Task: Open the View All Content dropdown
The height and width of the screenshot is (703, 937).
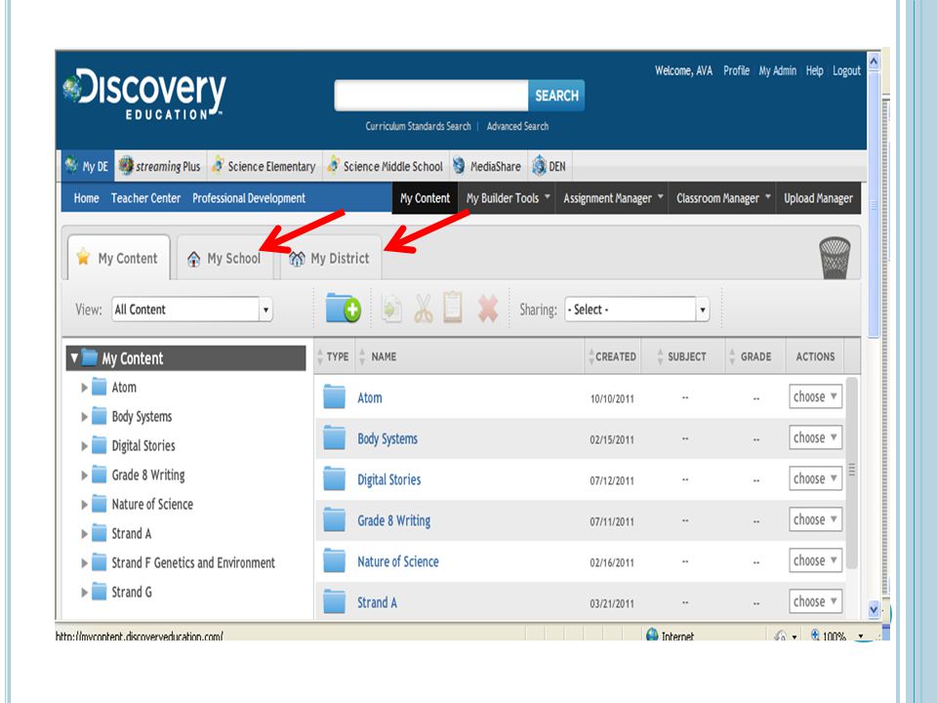Action: [x=192, y=310]
